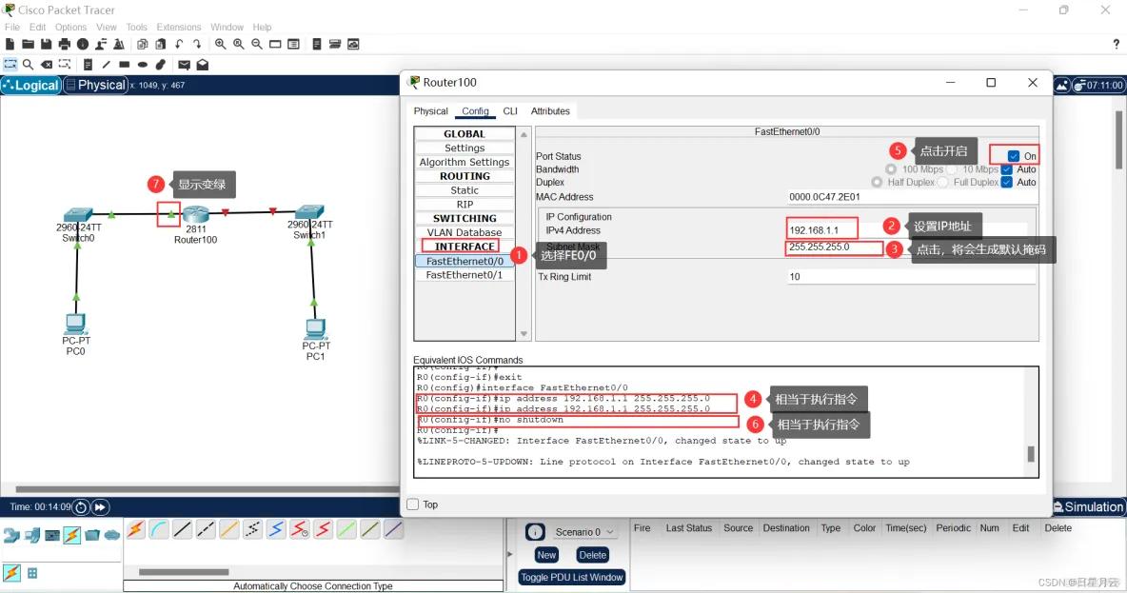Choose the Select tool icon
Screen dimensions: 1127x593
click(x=10, y=65)
